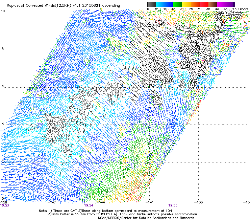
Task: Click the purple '19:54' time label
Action: coord(89,205)
